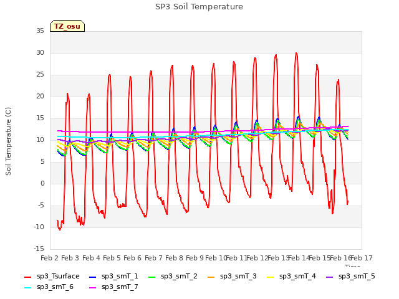Select the sp3_smT_4 legend label
The height and width of the screenshot is (299, 399).
[297, 276]
